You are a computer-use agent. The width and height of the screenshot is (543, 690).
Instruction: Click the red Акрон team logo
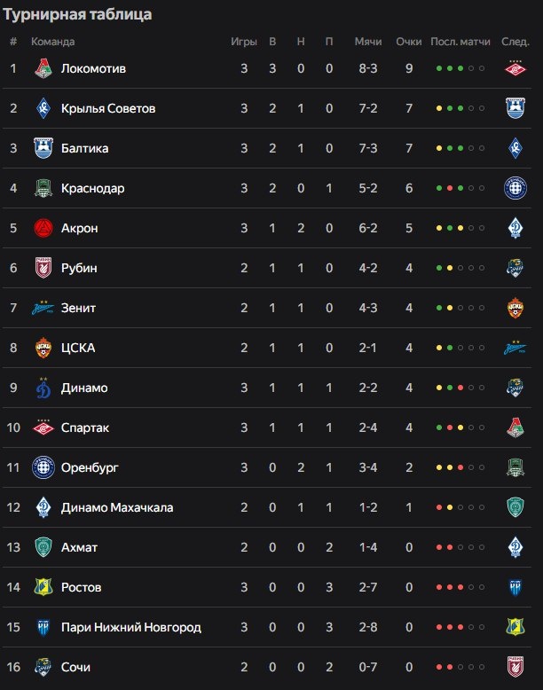pyautogui.click(x=43, y=228)
